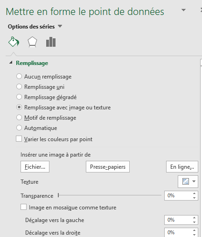Enable Image en mosaïque comme texture
The width and height of the screenshot is (202, 237).
pyautogui.click(x=23, y=207)
